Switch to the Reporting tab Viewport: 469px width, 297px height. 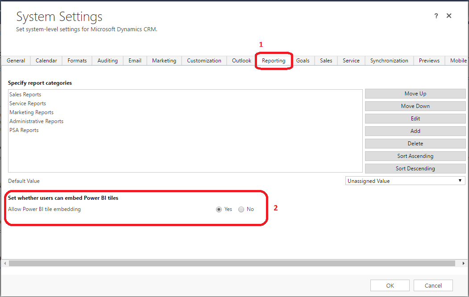[274, 61]
